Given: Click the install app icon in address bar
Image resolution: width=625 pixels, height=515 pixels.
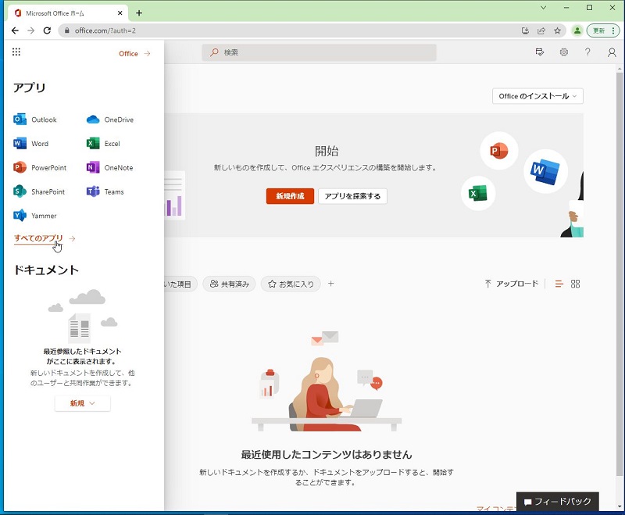Looking at the screenshot, I should point(525,30).
